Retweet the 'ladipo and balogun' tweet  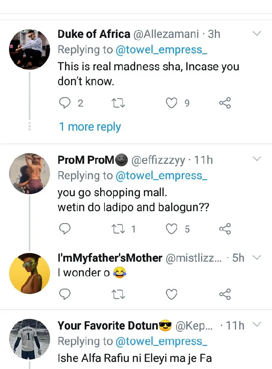click(x=118, y=229)
